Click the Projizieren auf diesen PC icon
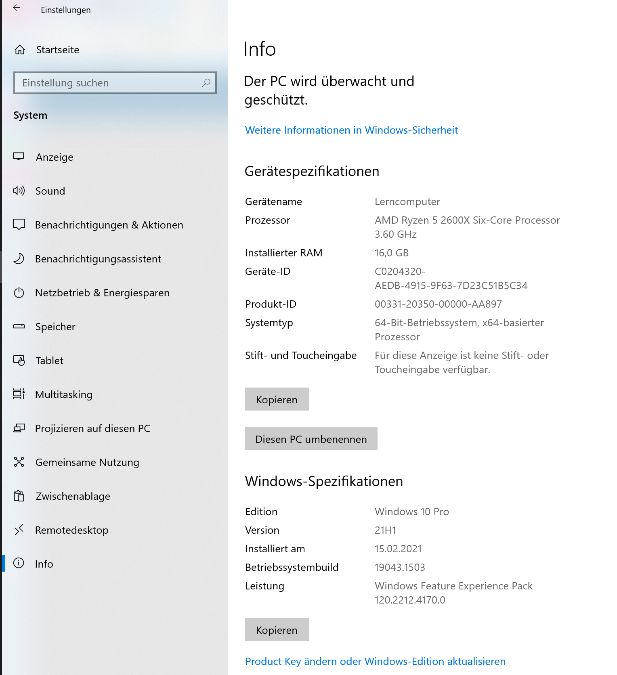Image resolution: width=617 pixels, height=675 pixels. (19, 428)
